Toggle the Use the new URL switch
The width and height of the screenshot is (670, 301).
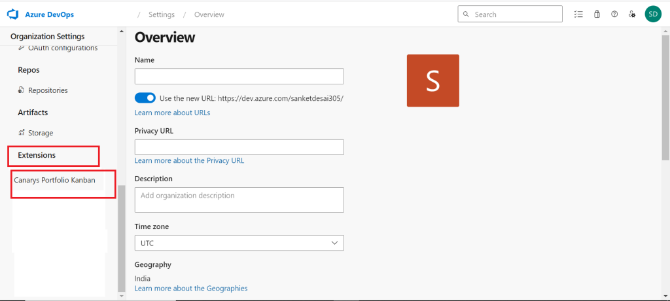point(145,98)
